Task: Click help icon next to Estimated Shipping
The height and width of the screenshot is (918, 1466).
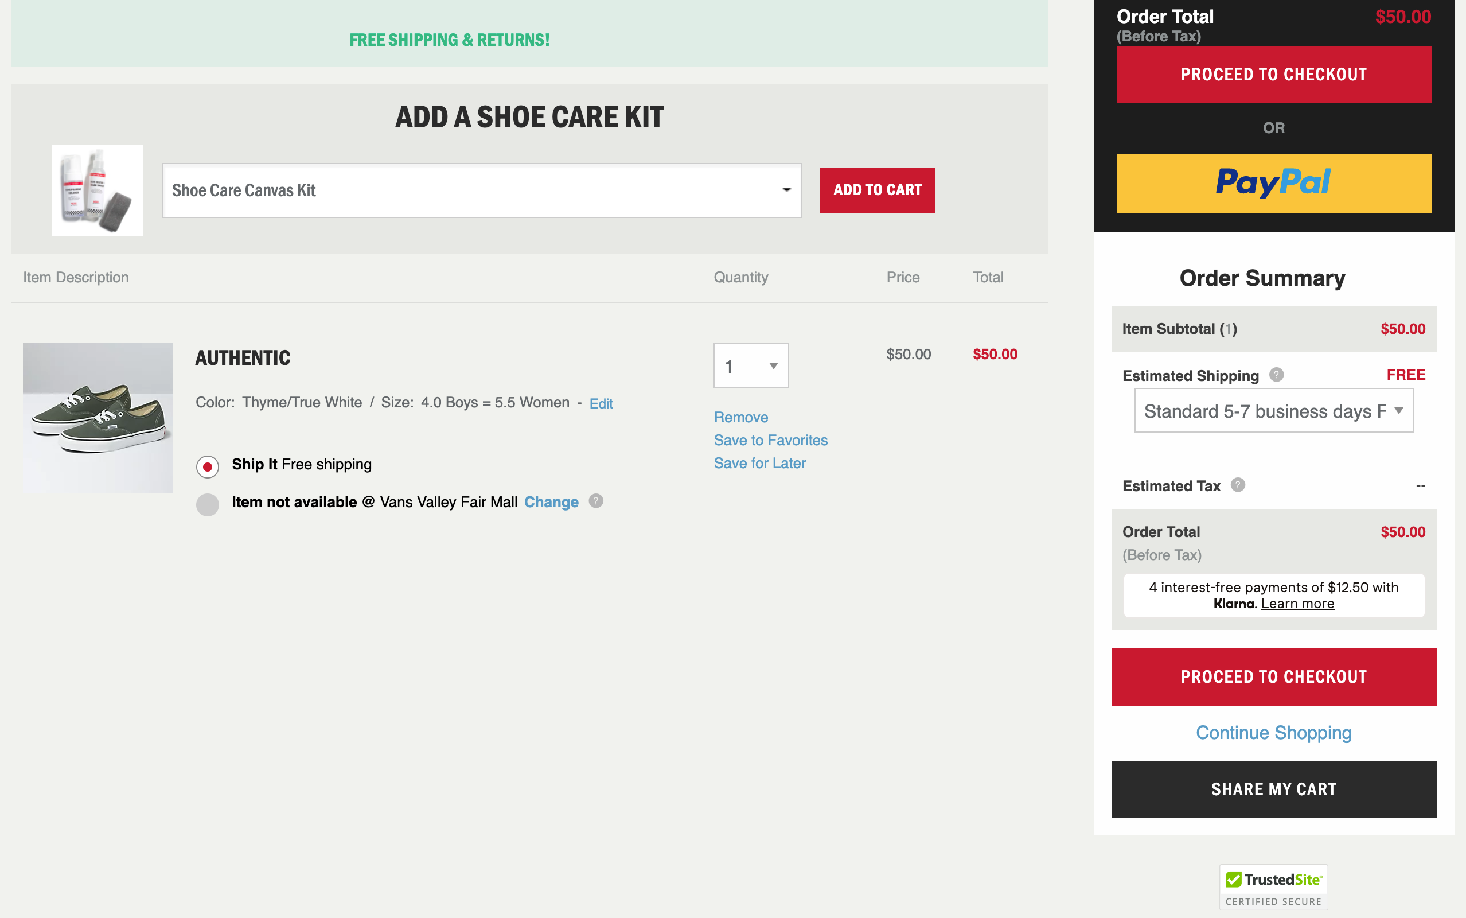Action: click(1276, 375)
